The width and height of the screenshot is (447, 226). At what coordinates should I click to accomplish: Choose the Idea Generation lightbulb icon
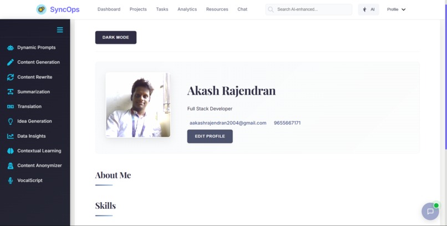pos(11,121)
